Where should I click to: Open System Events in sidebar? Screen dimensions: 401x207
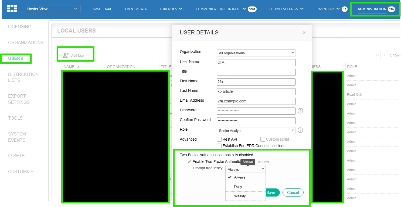click(17, 137)
